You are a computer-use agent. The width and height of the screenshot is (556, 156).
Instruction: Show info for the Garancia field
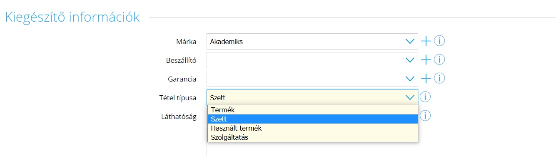pyautogui.click(x=439, y=78)
